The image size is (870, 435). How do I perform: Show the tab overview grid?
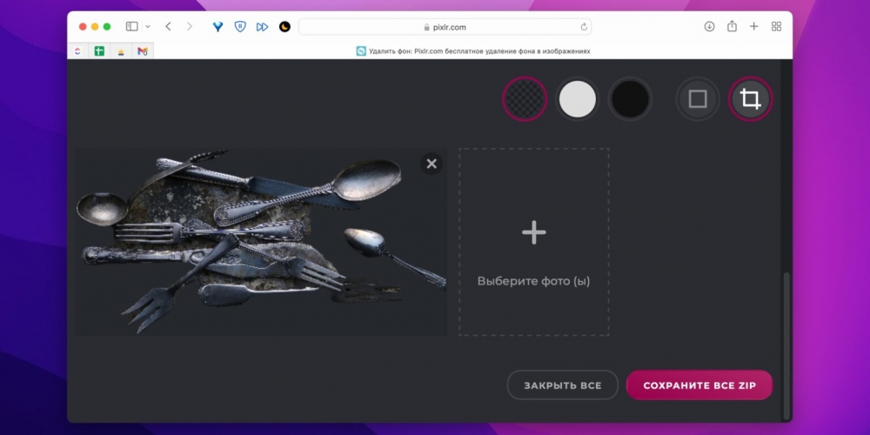coord(776,27)
